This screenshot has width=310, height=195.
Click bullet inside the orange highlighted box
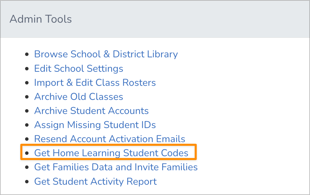pyautogui.click(x=27, y=153)
